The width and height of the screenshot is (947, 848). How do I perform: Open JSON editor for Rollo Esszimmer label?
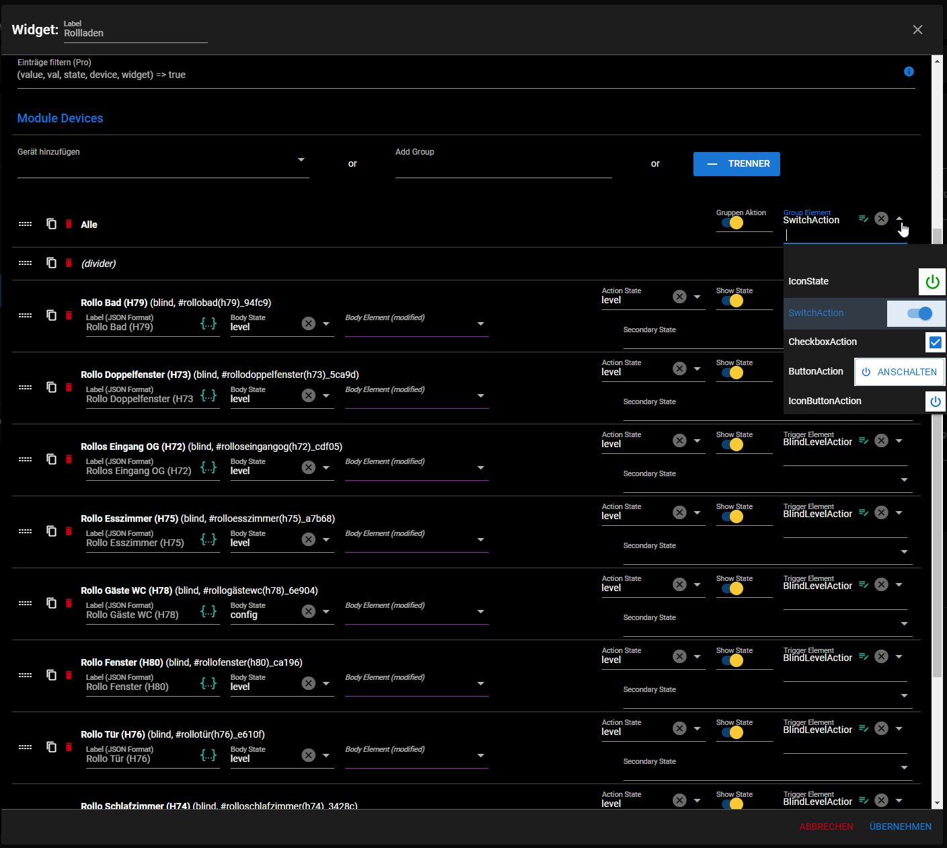209,539
